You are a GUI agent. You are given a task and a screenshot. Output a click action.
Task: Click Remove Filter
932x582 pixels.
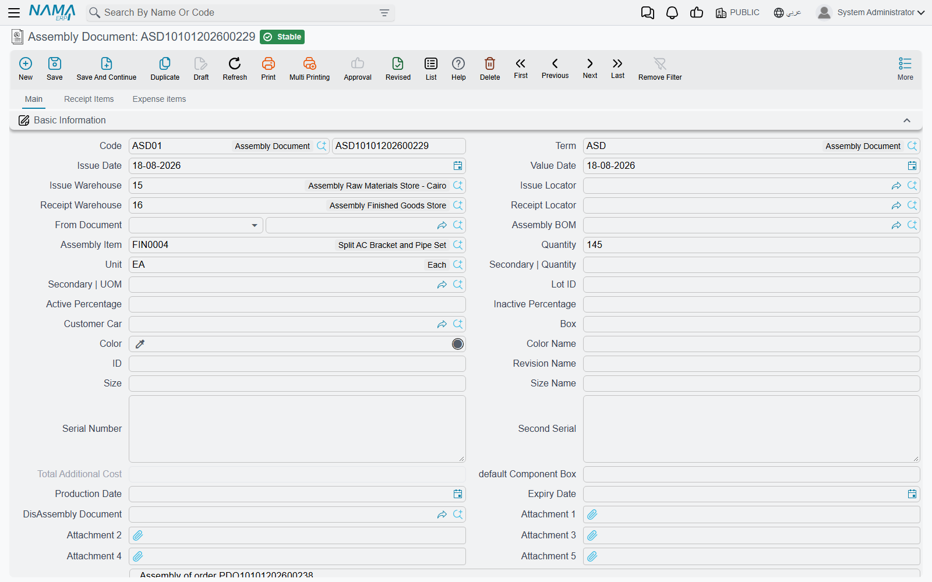660,69
